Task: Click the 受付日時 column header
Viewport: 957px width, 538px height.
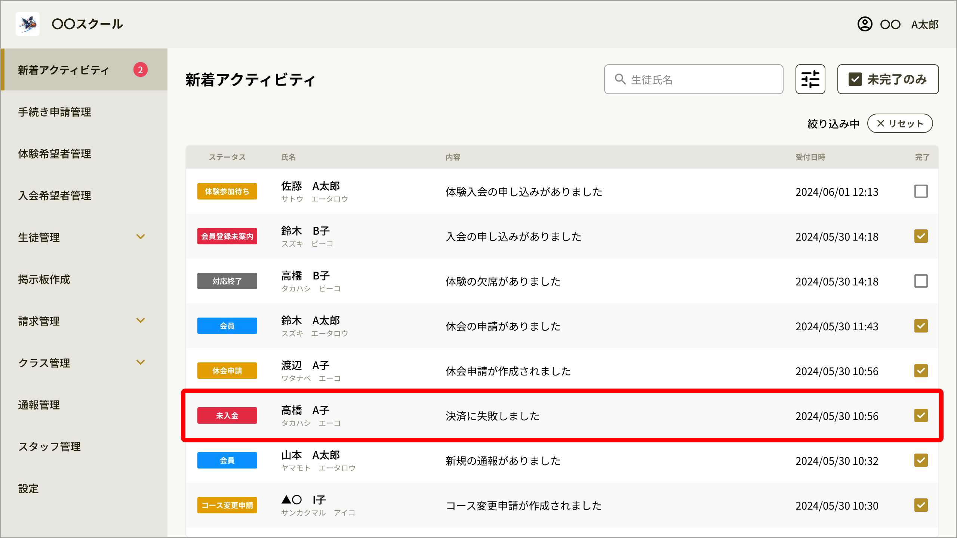Action: (810, 157)
